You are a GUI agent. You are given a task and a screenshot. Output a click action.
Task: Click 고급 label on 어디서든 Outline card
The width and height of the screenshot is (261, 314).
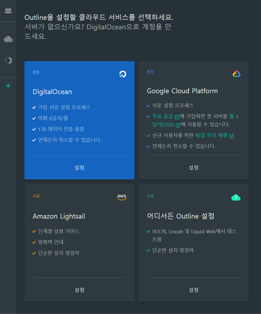(x=150, y=196)
